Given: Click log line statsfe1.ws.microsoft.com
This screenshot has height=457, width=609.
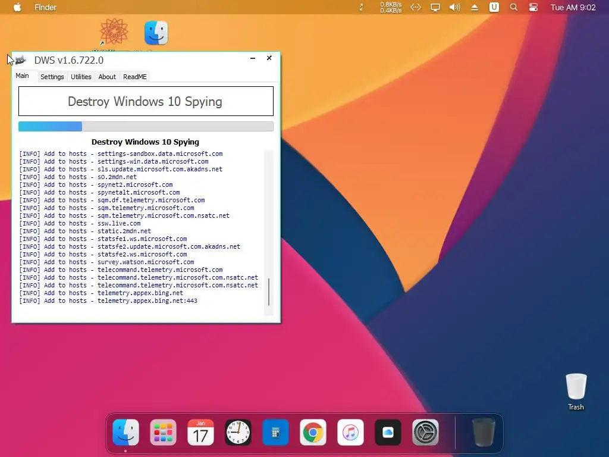Looking at the screenshot, I should click(x=103, y=239).
